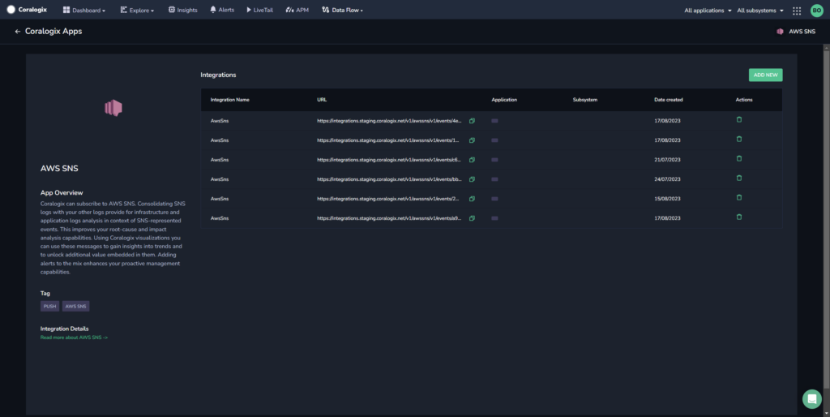Viewport: 830px width, 417px height.
Task: Open LiveTail in the top navigation
Action: [x=260, y=10]
